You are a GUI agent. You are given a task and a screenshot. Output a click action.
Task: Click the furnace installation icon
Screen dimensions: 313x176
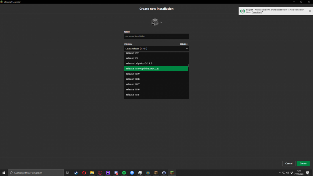[x=155, y=22]
